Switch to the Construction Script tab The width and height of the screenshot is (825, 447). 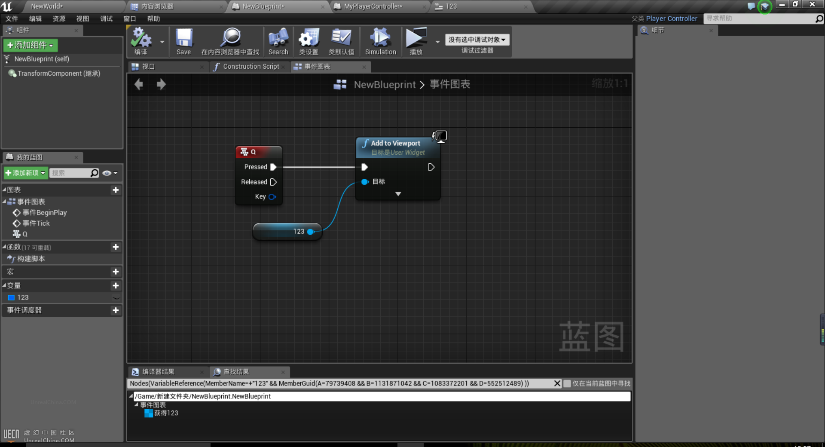pos(251,67)
